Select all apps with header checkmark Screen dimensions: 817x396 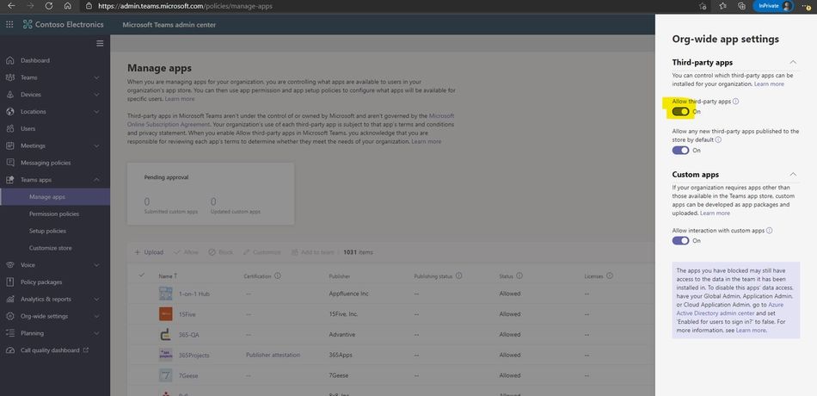coord(142,275)
